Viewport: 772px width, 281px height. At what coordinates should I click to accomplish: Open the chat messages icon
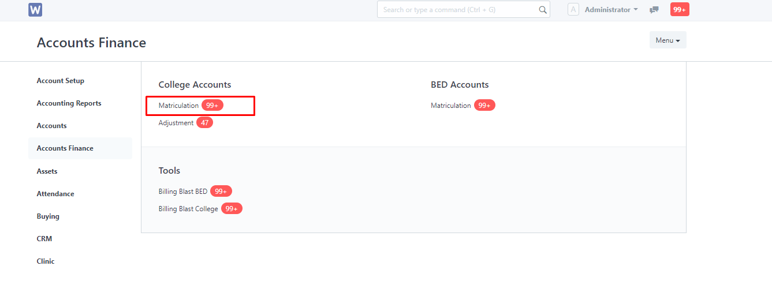[x=654, y=10]
